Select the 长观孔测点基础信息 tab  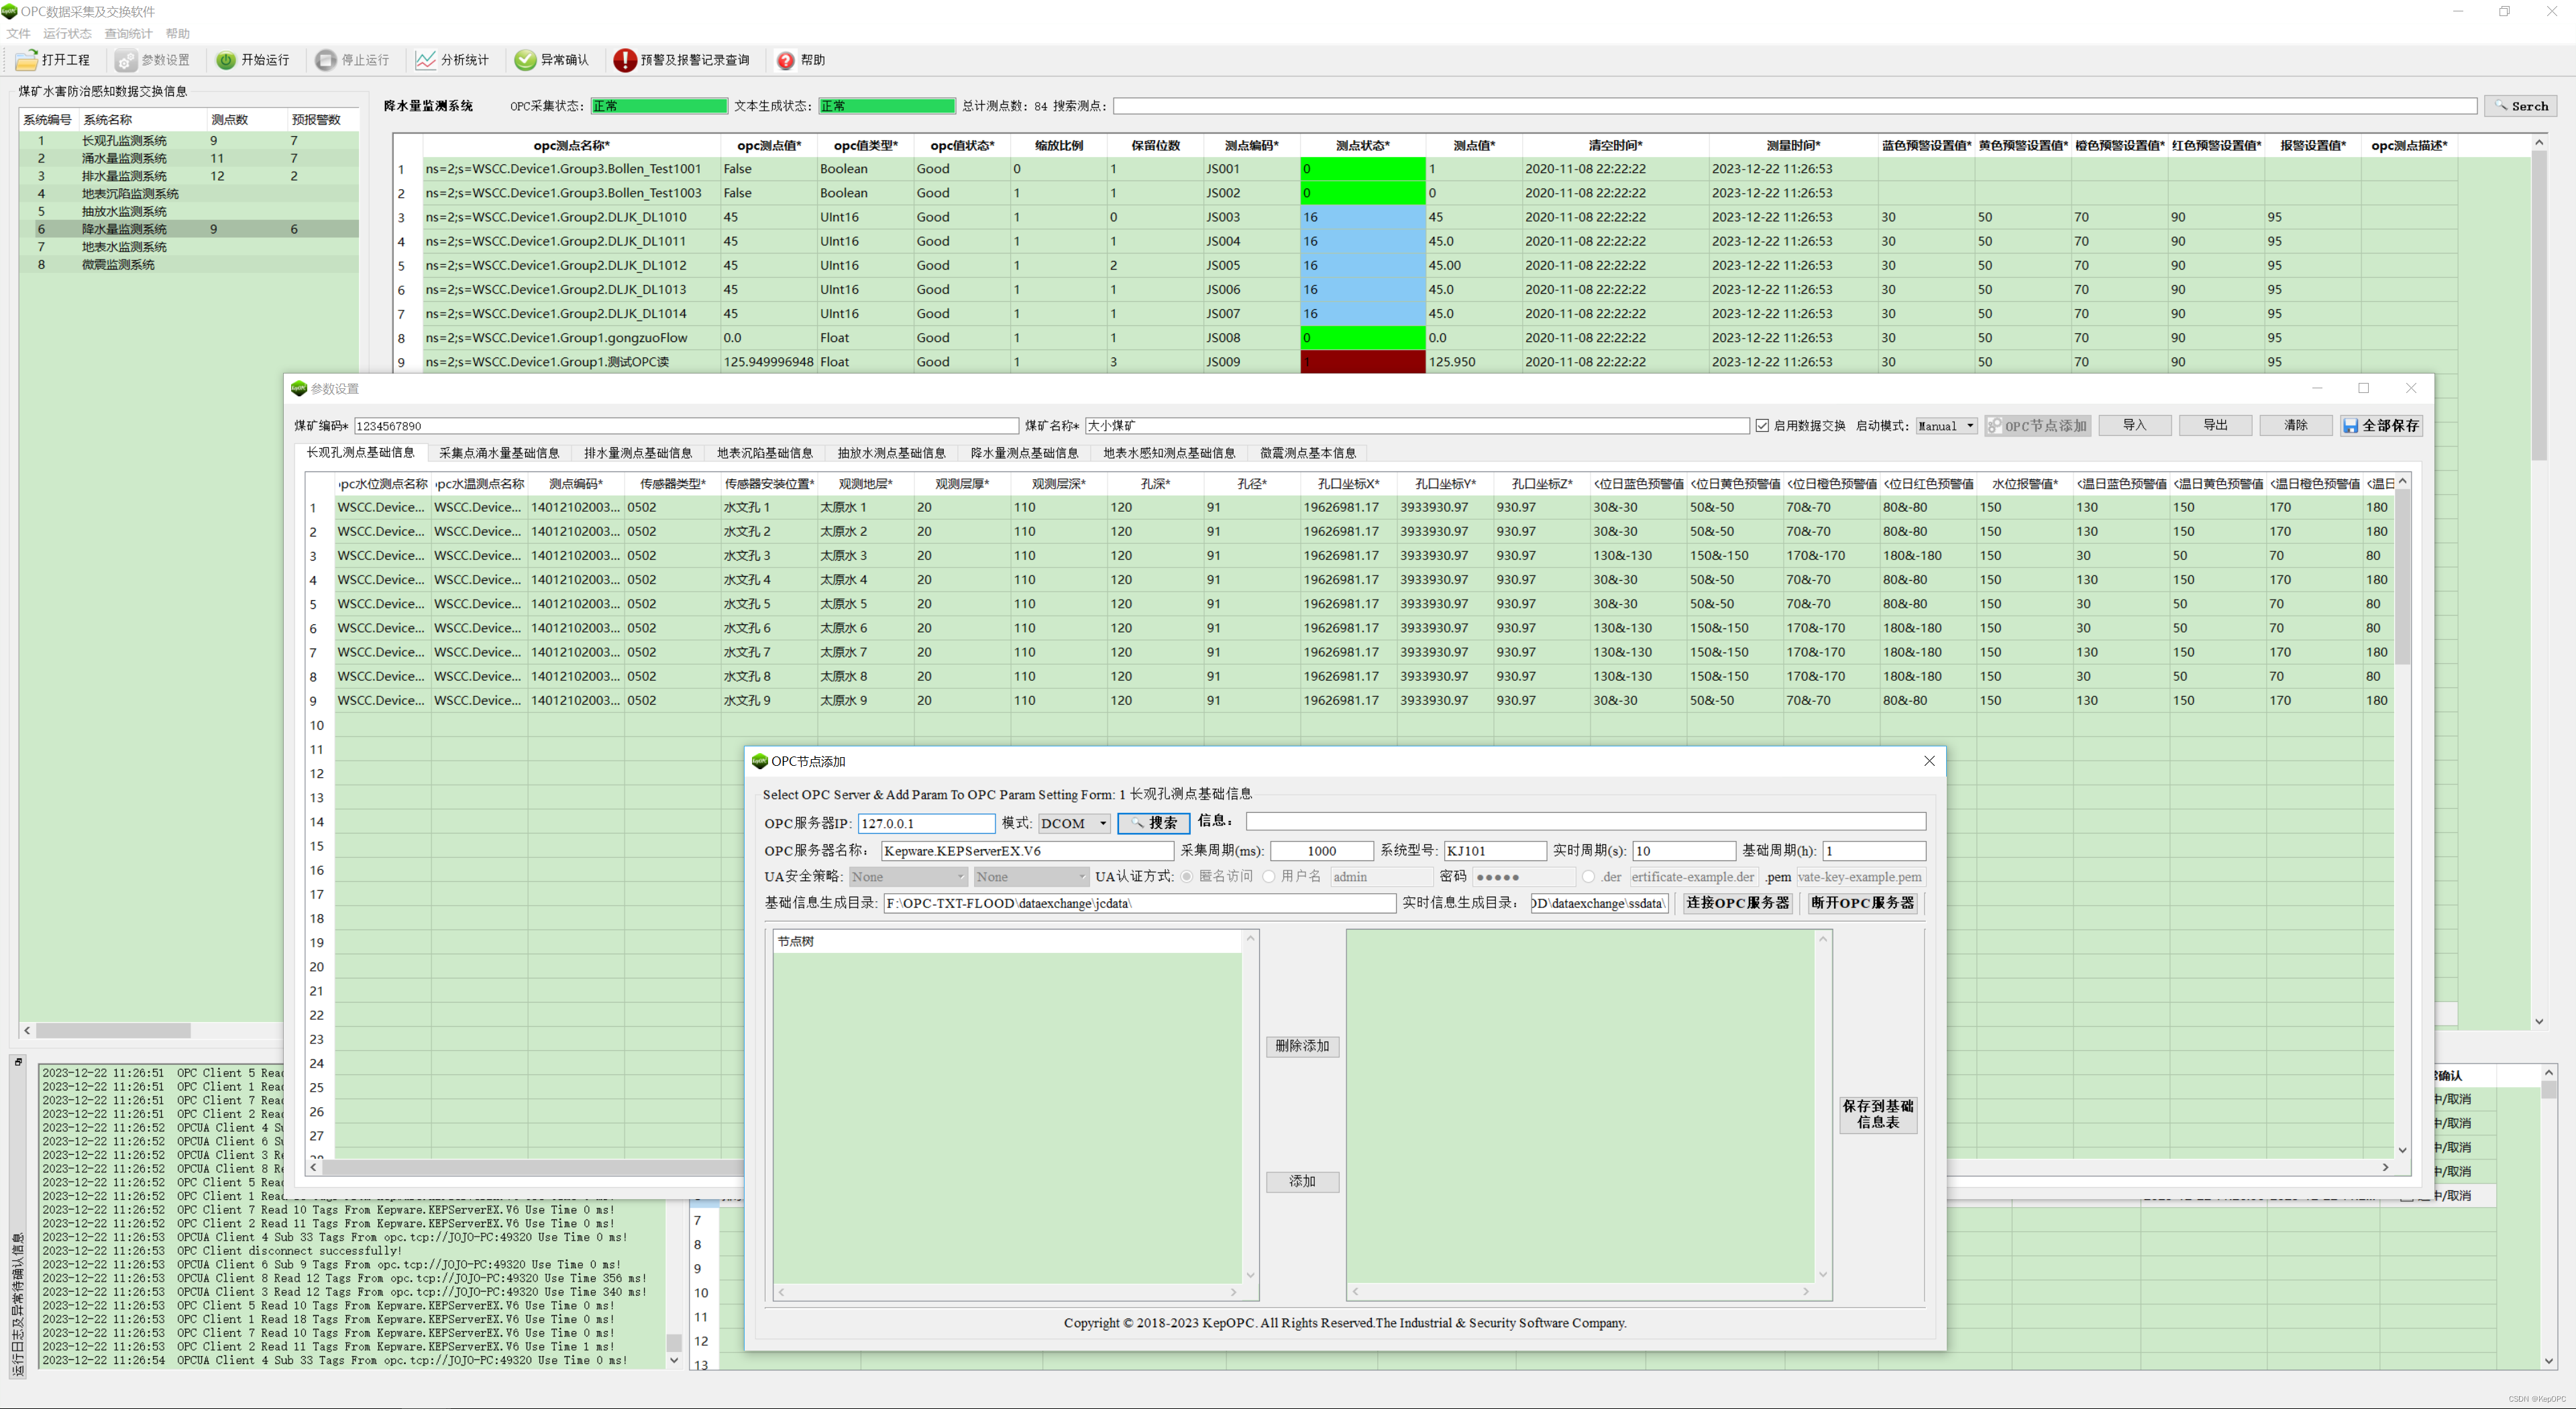tap(360, 452)
